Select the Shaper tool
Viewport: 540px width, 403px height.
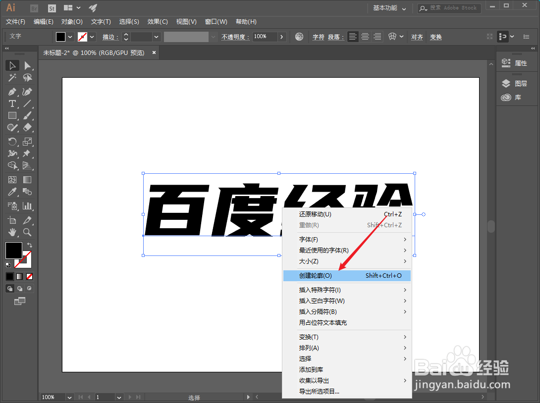pos(12,128)
